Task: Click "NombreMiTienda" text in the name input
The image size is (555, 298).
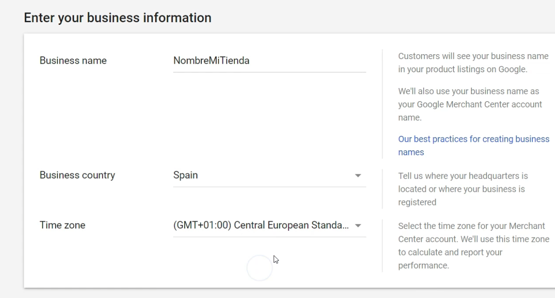Action: [x=211, y=61]
